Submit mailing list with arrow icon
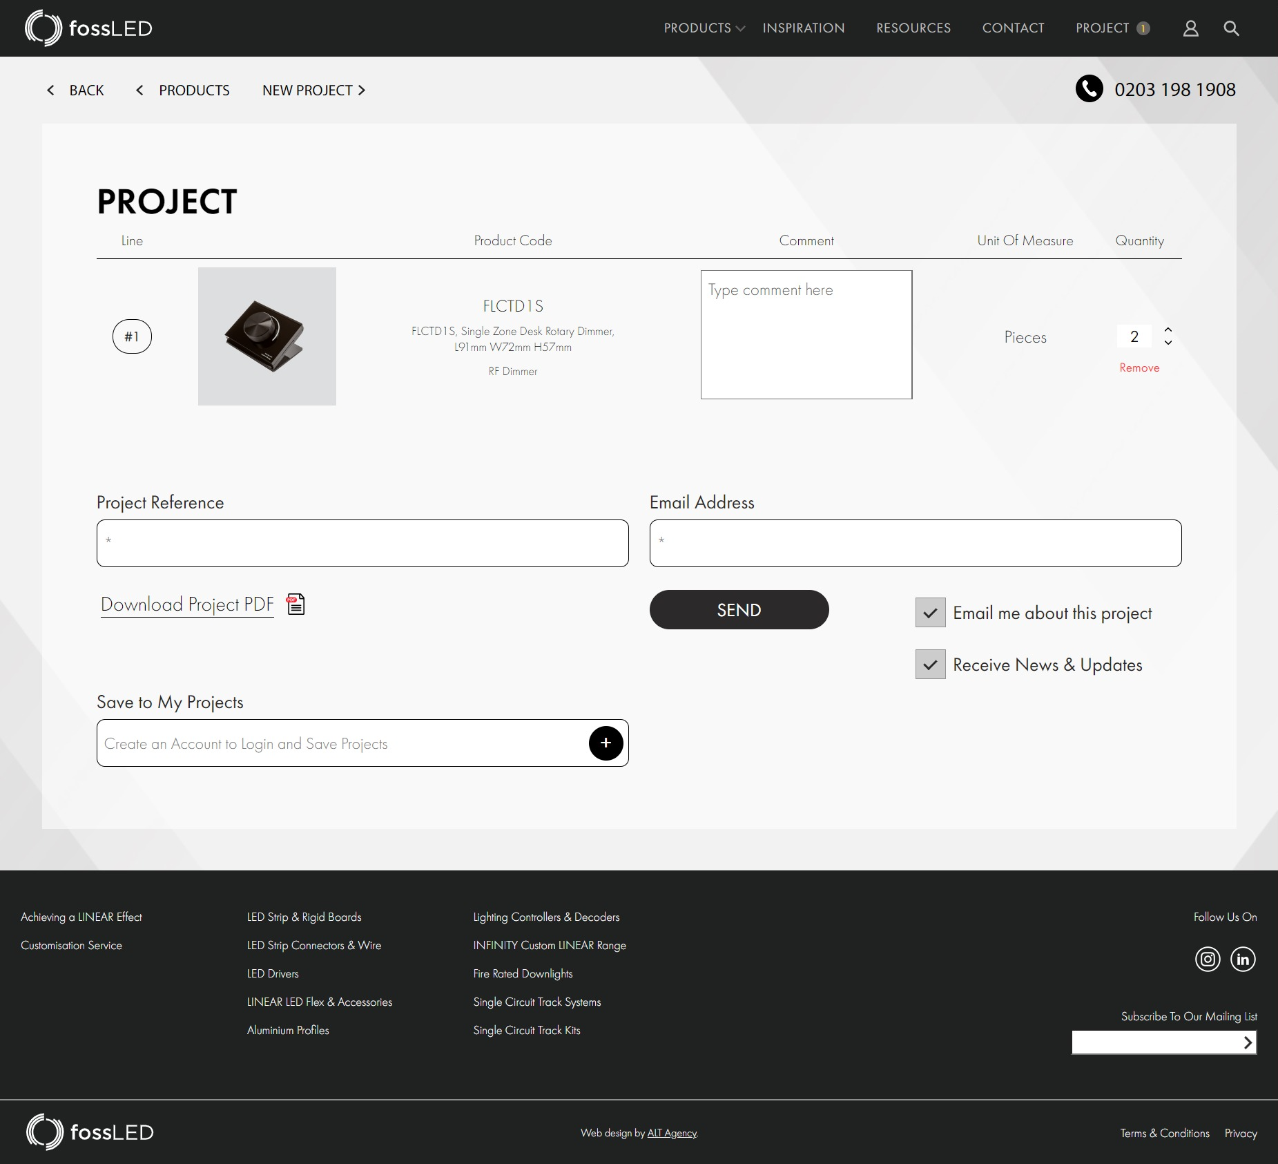 [1247, 1042]
